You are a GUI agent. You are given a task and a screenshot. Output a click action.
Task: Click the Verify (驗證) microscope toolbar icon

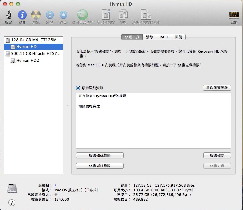tap(8, 15)
